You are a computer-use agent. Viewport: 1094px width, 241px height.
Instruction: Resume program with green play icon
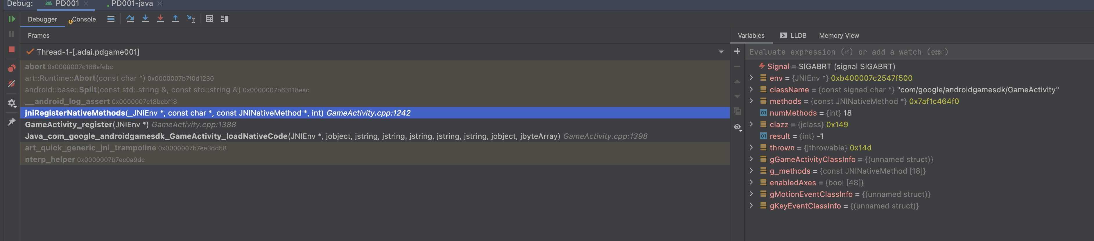coord(11,19)
